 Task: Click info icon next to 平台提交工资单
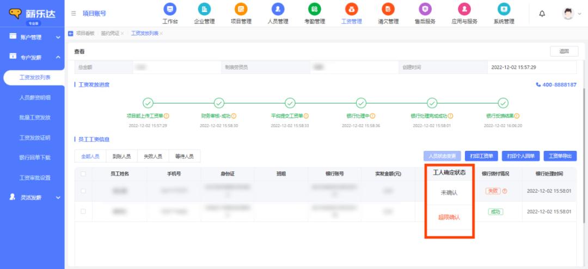point(307,117)
